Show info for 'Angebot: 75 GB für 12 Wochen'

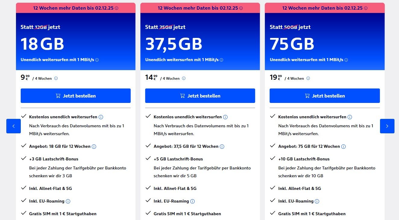point(344,147)
